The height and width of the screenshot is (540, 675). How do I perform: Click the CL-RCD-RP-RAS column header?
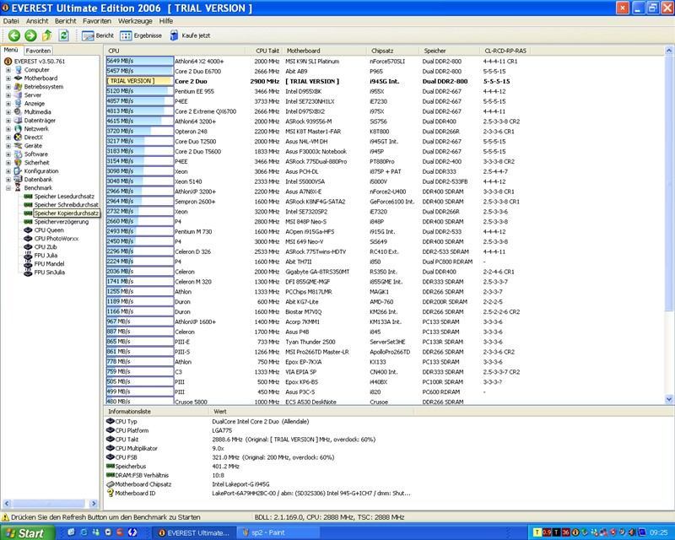505,51
